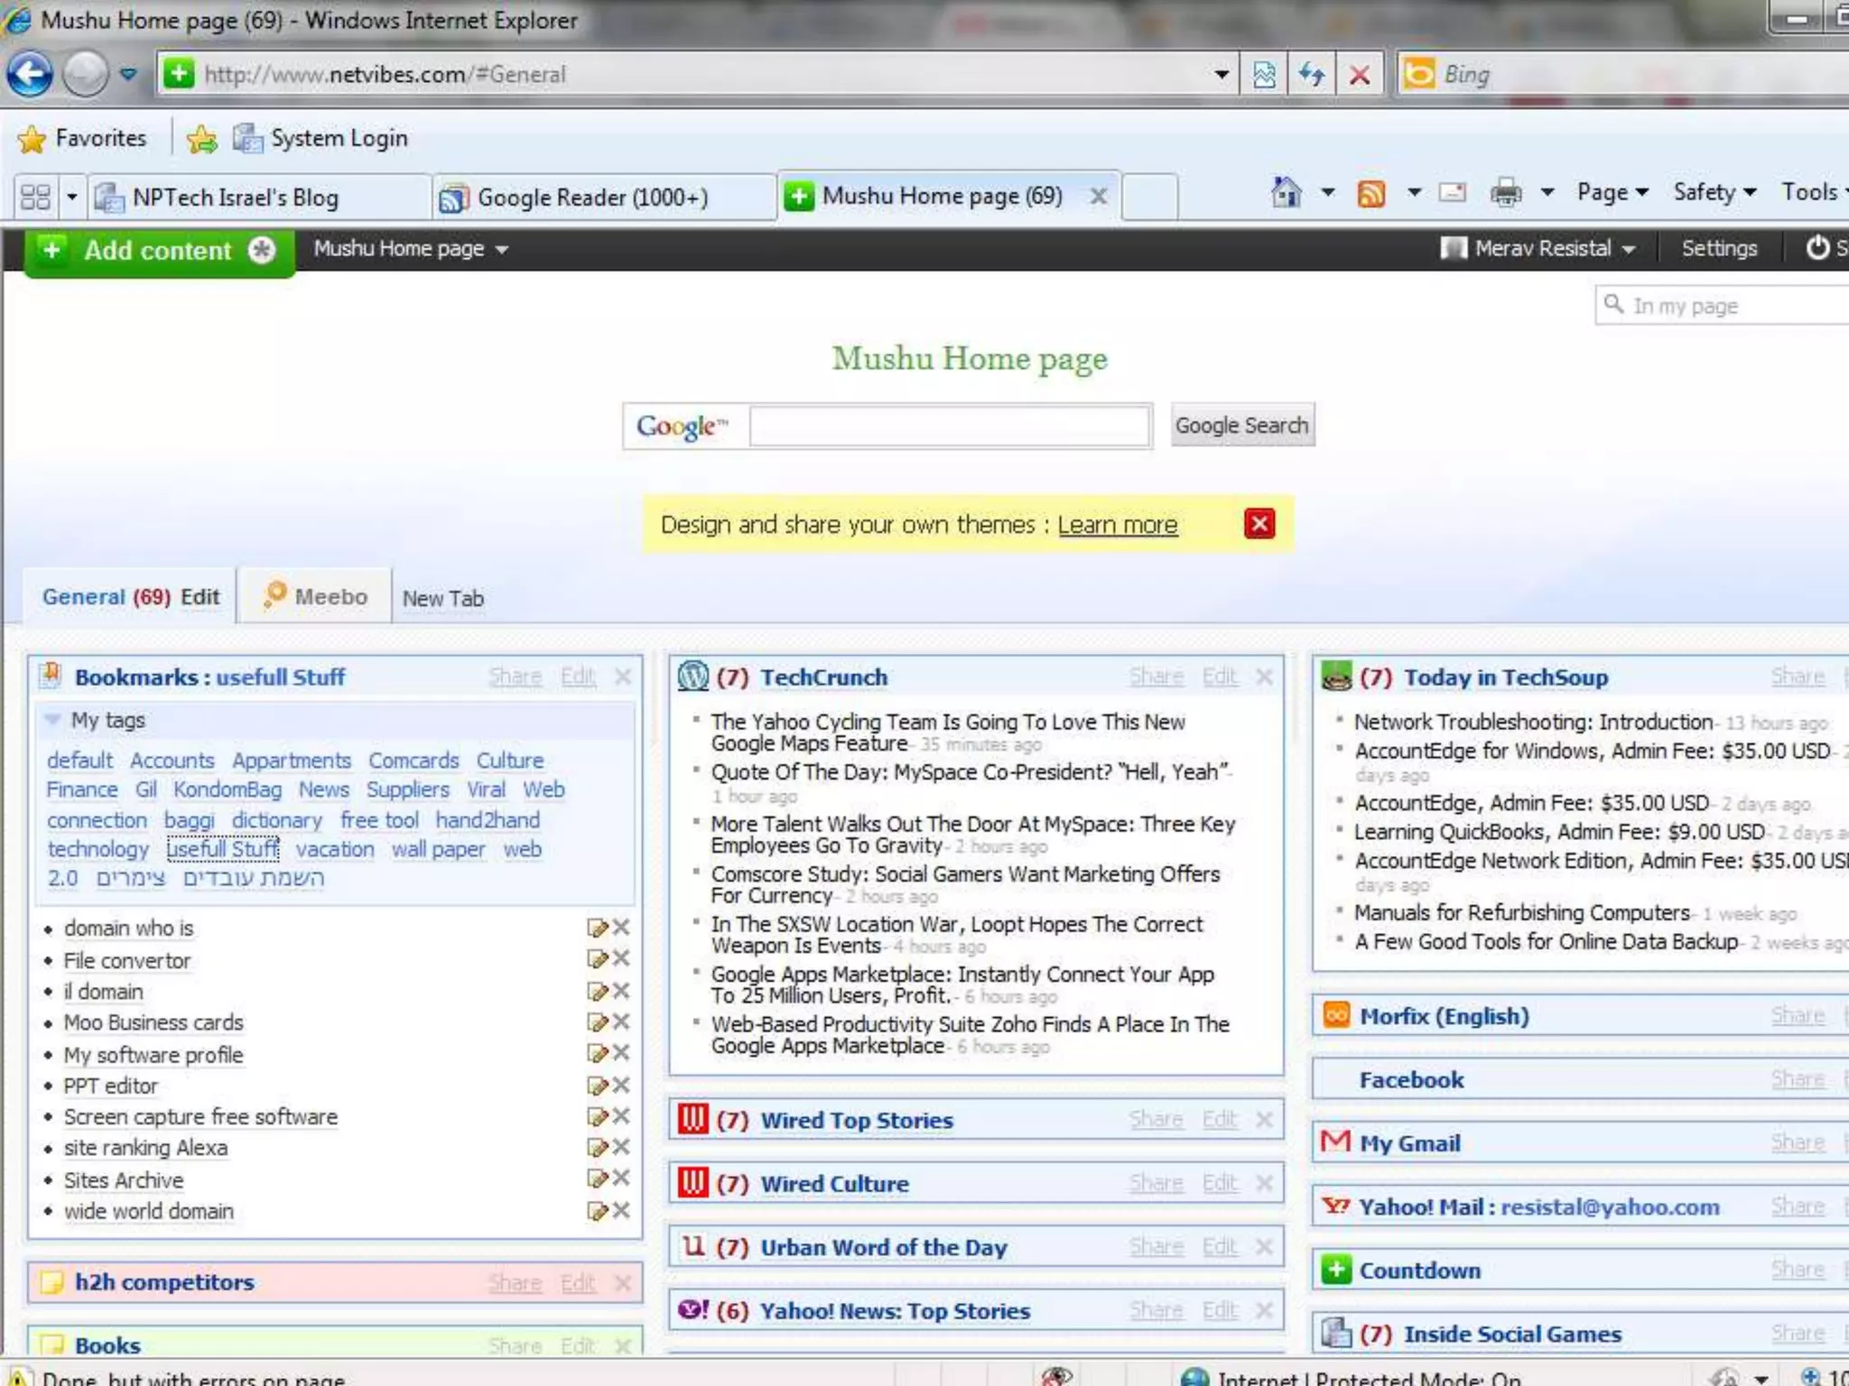Screen dimensions: 1849x1386
Task: Select the vacation tag
Action: [x=335, y=849]
